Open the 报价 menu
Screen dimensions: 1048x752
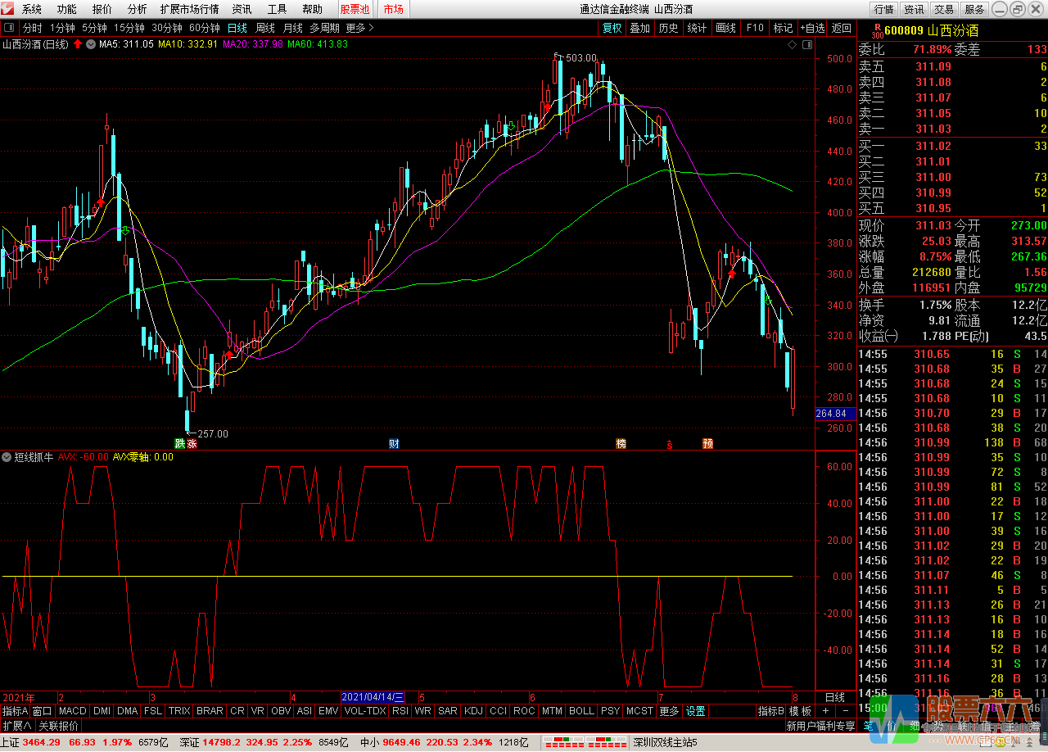pos(102,9)
